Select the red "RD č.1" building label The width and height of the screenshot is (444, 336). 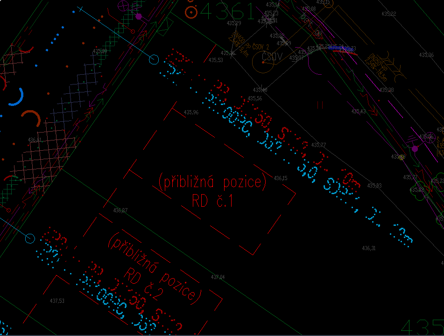(212, 201)
